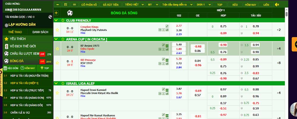Screen dimensions: 297x119
Task: Open statistics chart for Croydon Kings match
Action: tap(167, 30)
